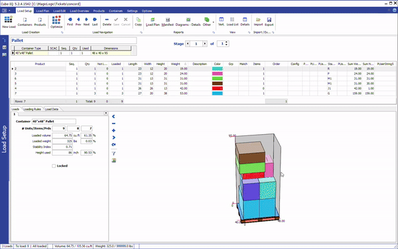Click the brown color swatch for product 5
The image size is (398, 249).
(218, 84)
